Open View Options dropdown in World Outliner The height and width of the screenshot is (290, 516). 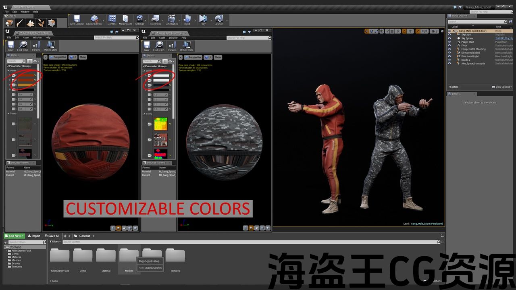(x=502, y=87)
